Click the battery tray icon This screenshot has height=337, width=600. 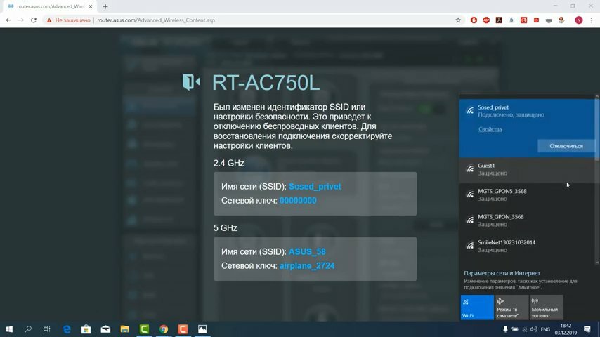tap(515, 329)
